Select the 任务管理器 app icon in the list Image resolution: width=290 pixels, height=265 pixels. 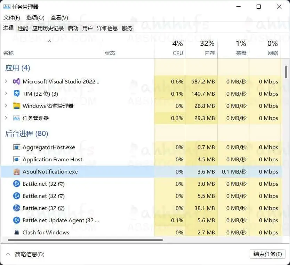(17, 118)
